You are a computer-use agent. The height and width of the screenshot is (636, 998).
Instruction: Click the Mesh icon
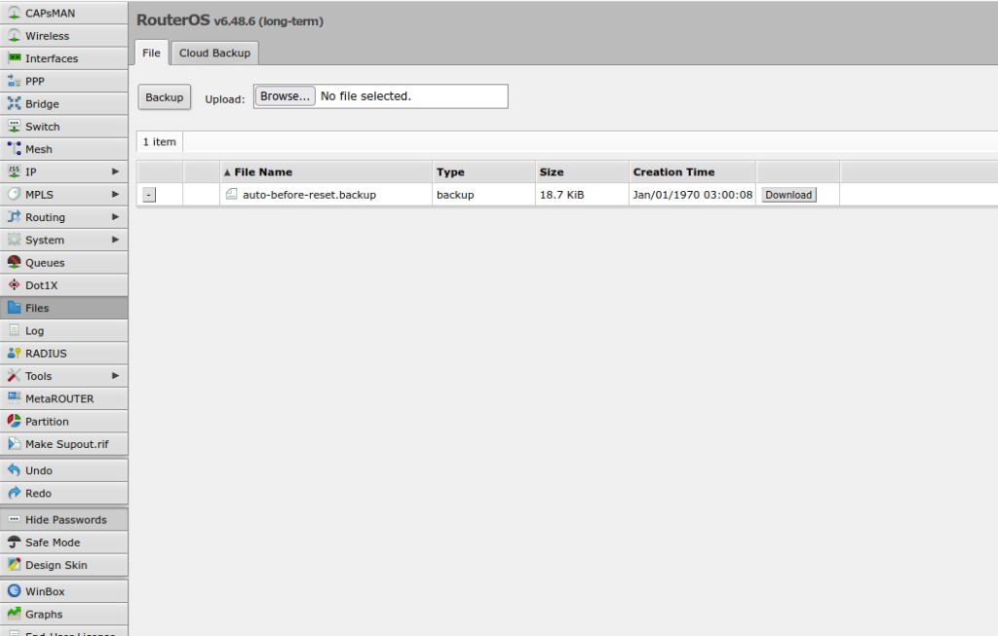(14, 149)
